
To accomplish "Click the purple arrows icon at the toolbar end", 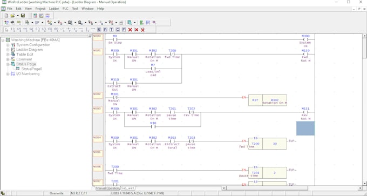I will (x=154, y=23).
